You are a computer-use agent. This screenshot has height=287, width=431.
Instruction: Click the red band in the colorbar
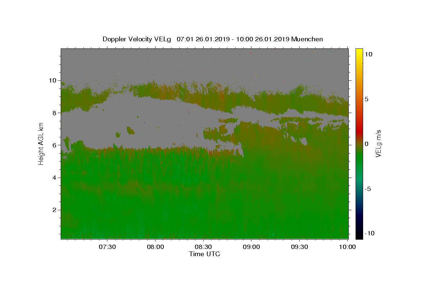359,132
